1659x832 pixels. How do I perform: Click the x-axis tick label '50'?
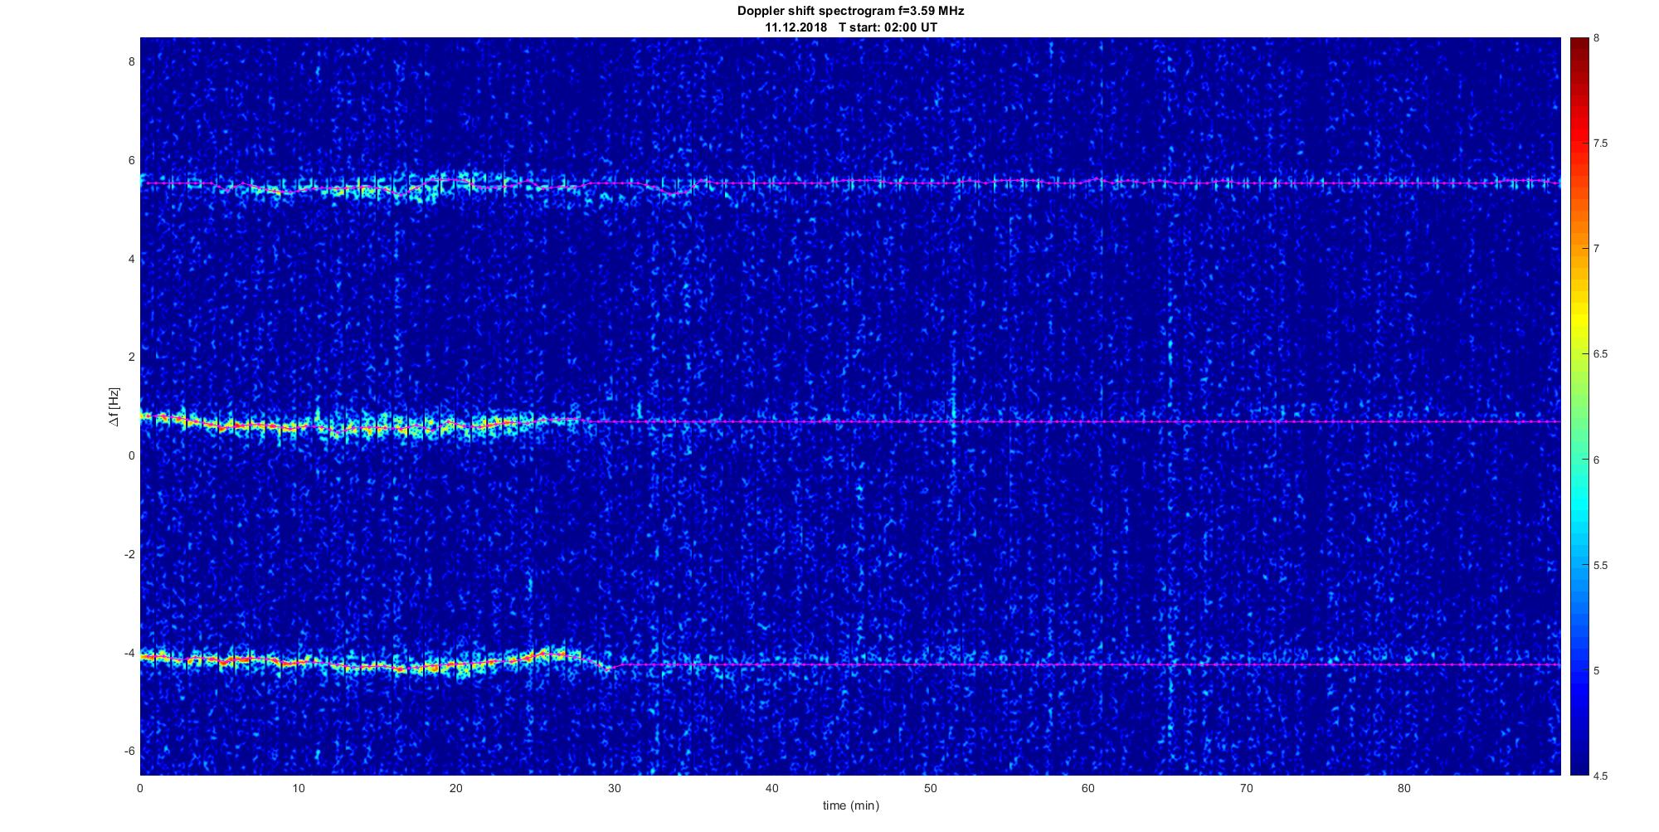point(930,788)
